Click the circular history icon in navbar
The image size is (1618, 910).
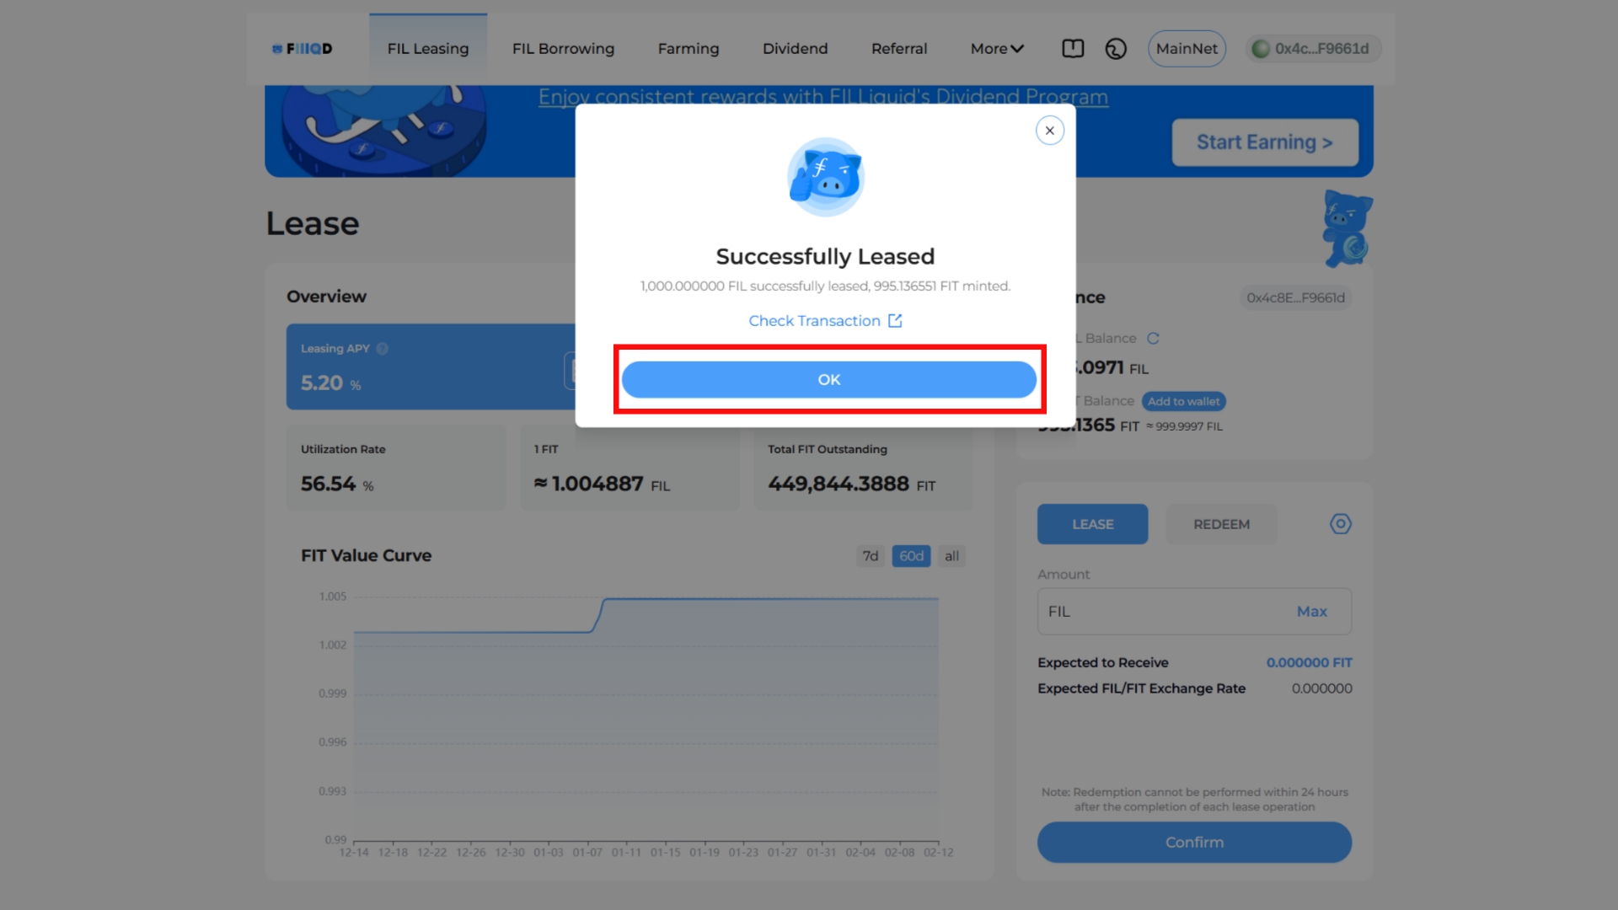(x=1116, y=49)
